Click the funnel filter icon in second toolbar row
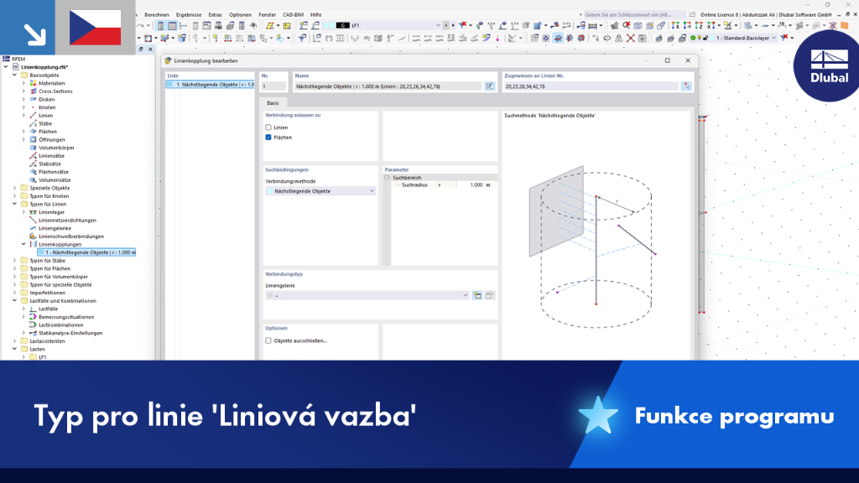This screenshot has width=859, height=483. pyautogui.click(x=302, y=38)
